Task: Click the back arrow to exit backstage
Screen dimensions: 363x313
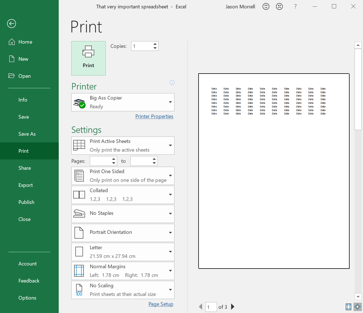Action: pyautogui.click(x=11, y=23)
